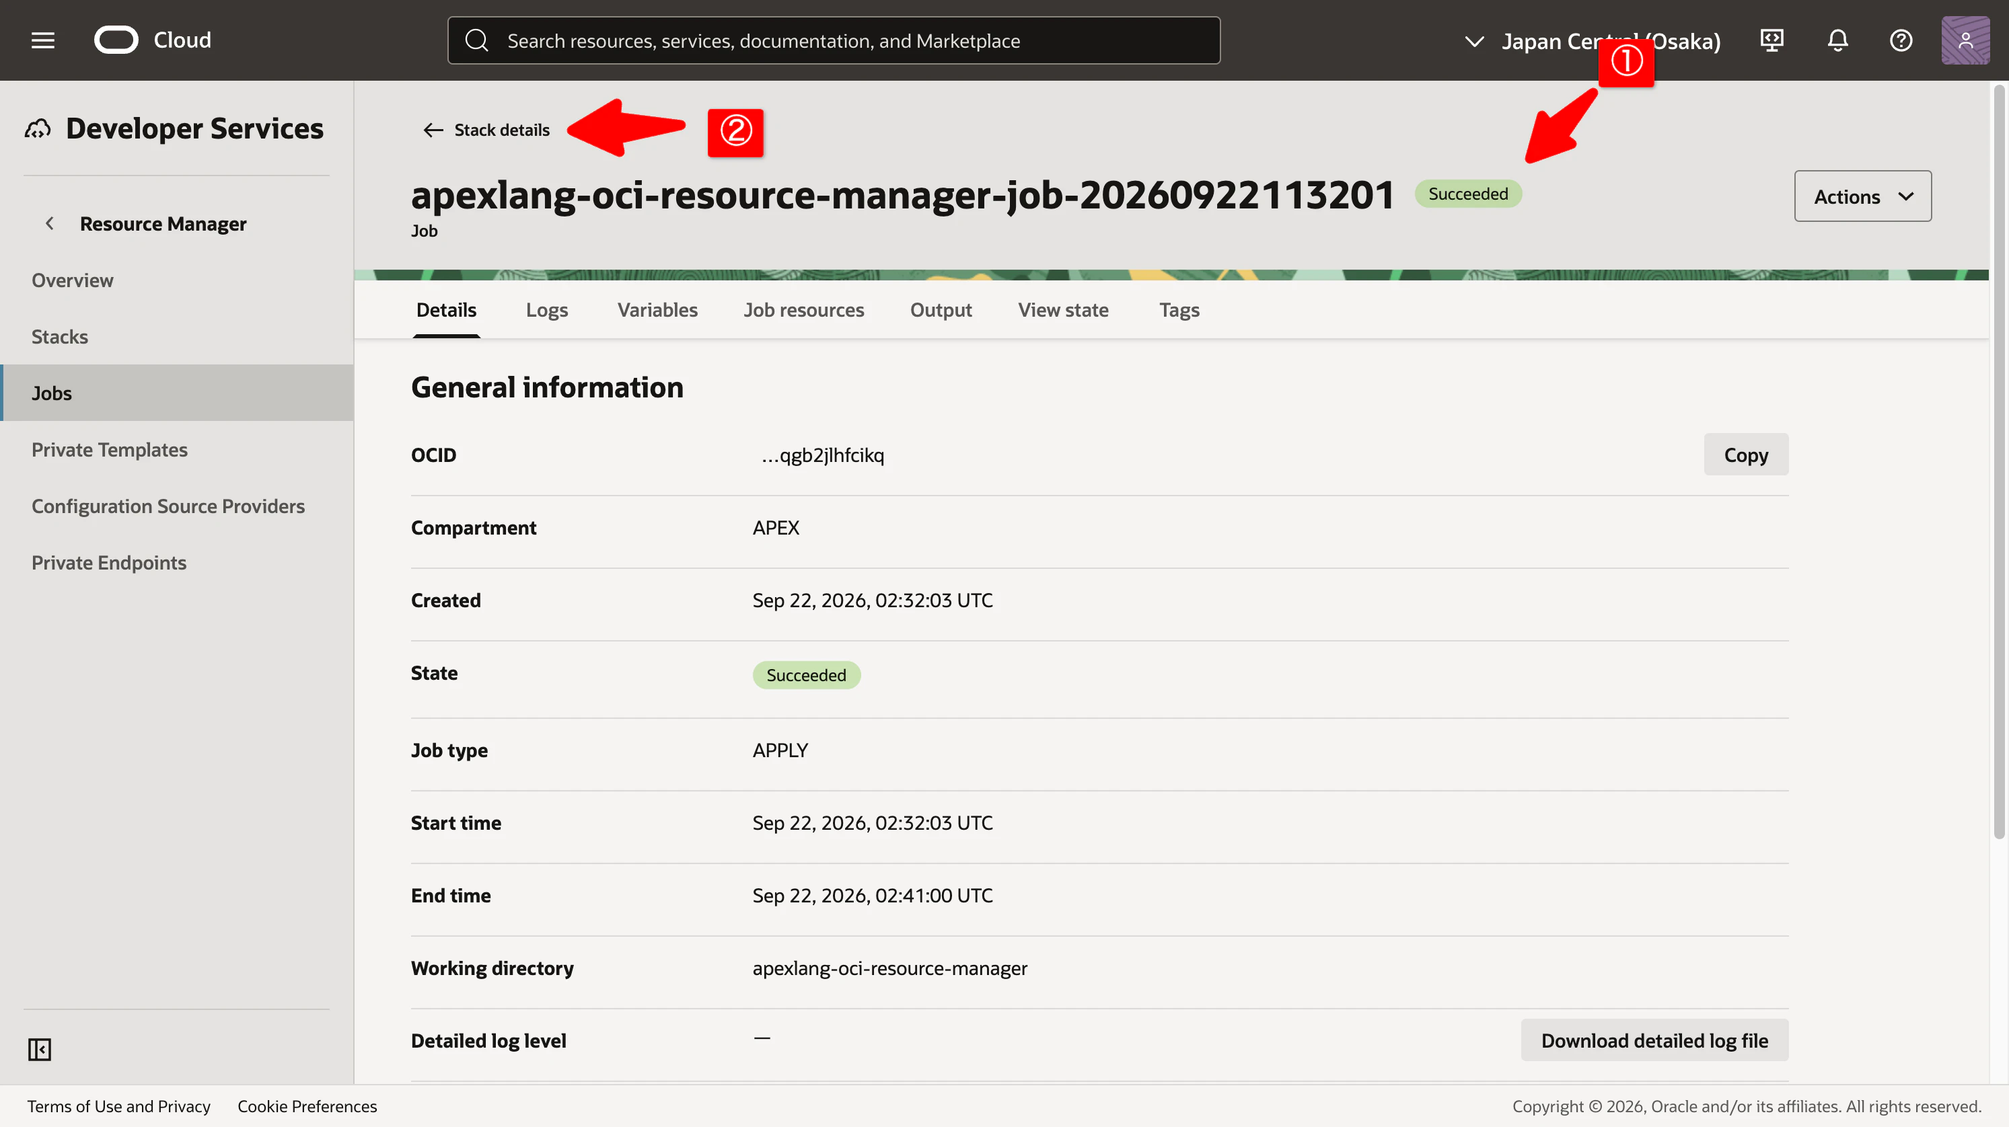Click the job name heading

pyautogui.click(x=902, y=195)
